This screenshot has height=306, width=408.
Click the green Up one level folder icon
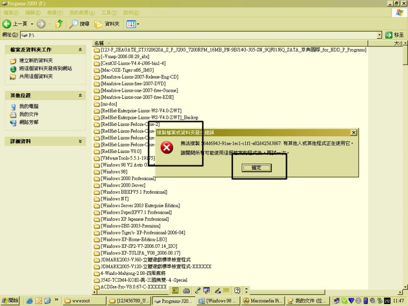[x=60, y=24]
